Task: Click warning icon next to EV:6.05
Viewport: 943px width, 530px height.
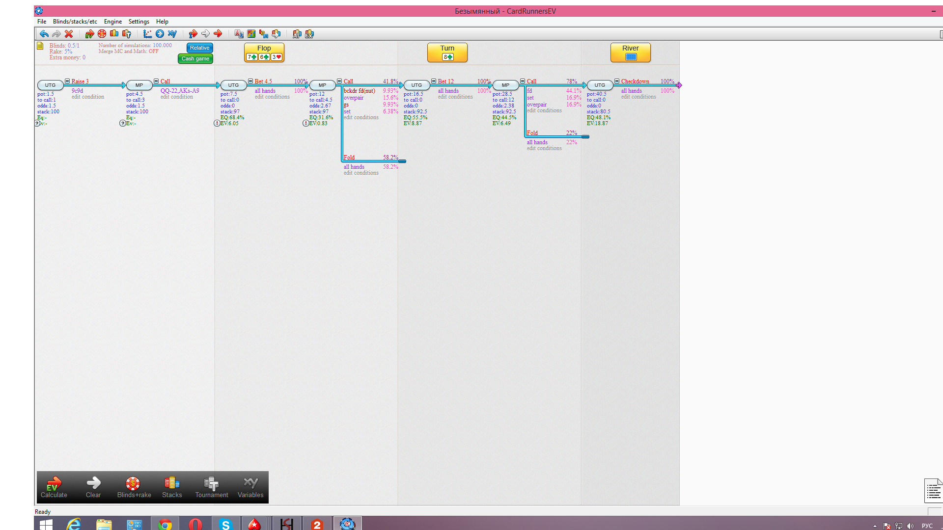Action: coord(217,124)
